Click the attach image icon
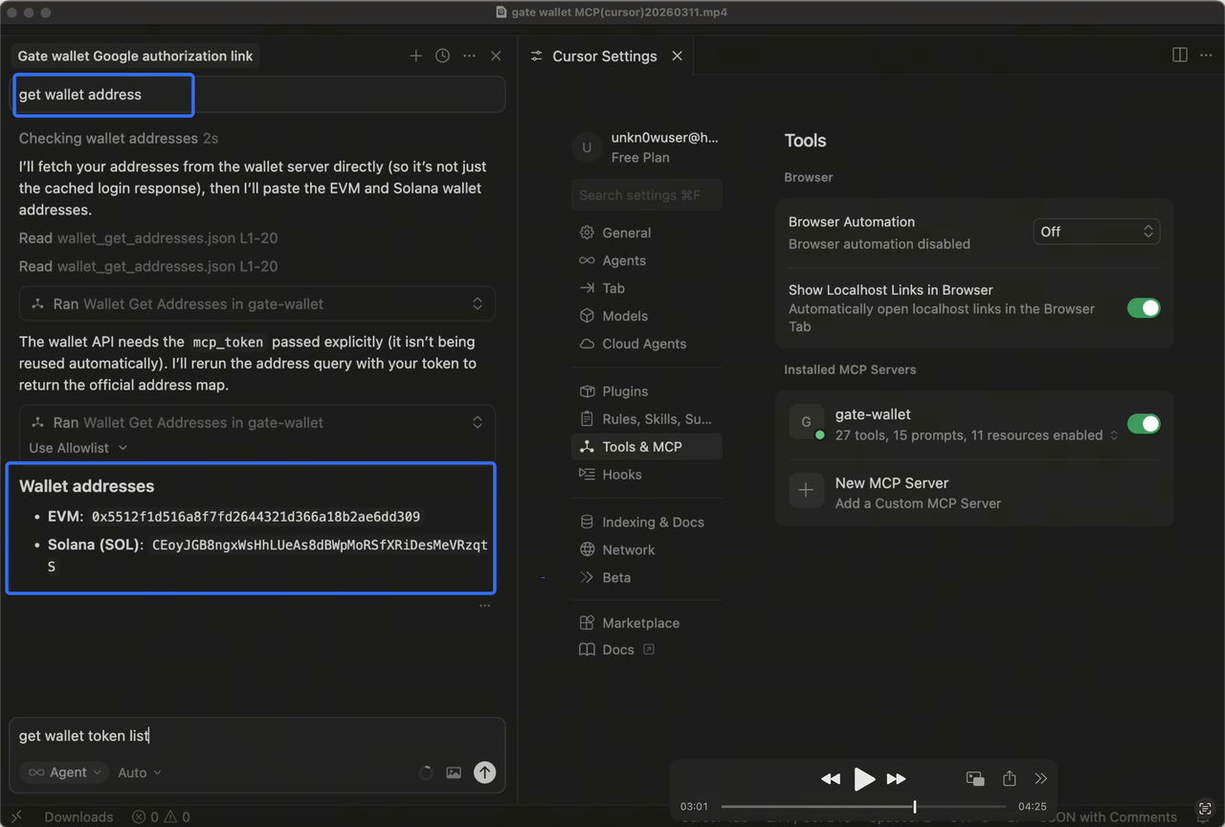The width and height of the screenshot is (1225, 827). click(x=454, y=772)
